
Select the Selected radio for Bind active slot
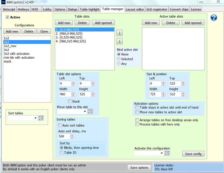coord(119,59)
